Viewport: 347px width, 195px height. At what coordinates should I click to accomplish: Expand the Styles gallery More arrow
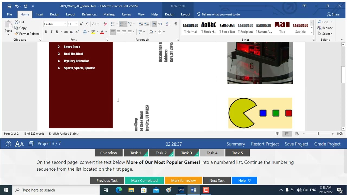point(312,33)
